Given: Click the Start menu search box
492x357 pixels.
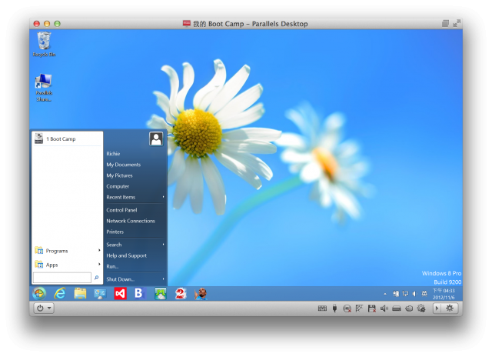Looking at the screenshot, I should click(x=62, y=278).
